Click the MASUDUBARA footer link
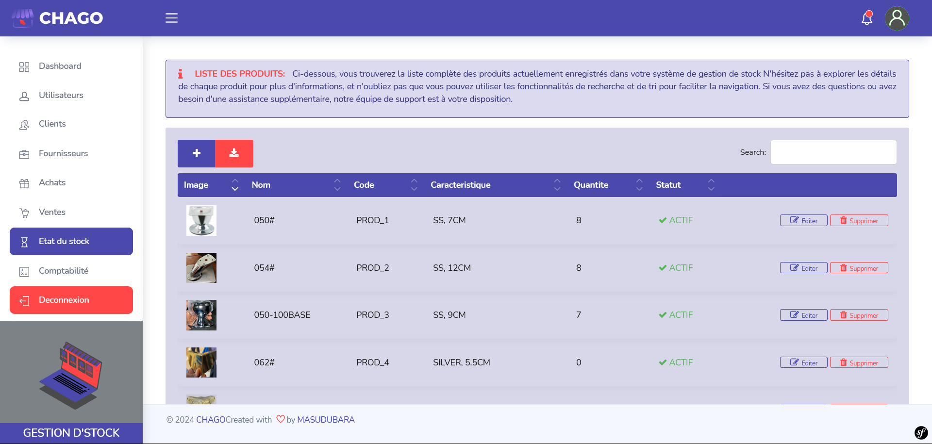Viewport: 932px width, 444px height. click(326, 420)
